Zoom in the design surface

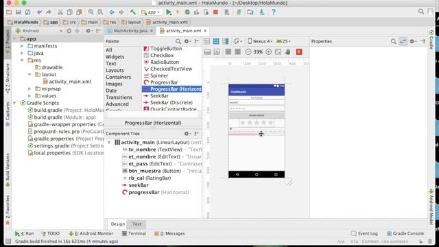268,52
